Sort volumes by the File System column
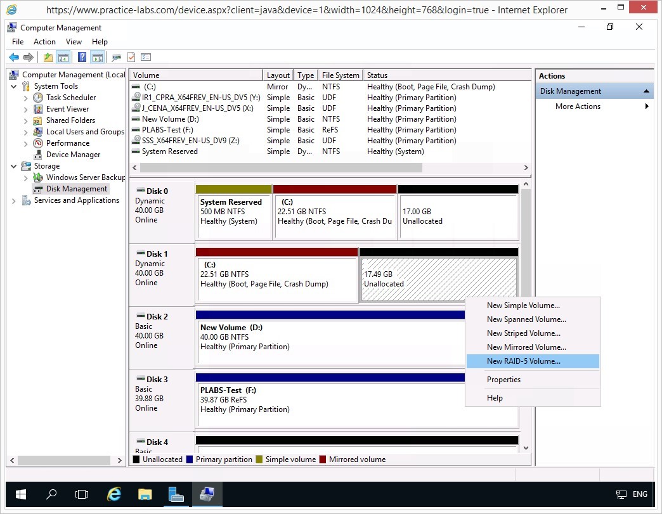Screen dimensions: 662x514 click(340, 75)
